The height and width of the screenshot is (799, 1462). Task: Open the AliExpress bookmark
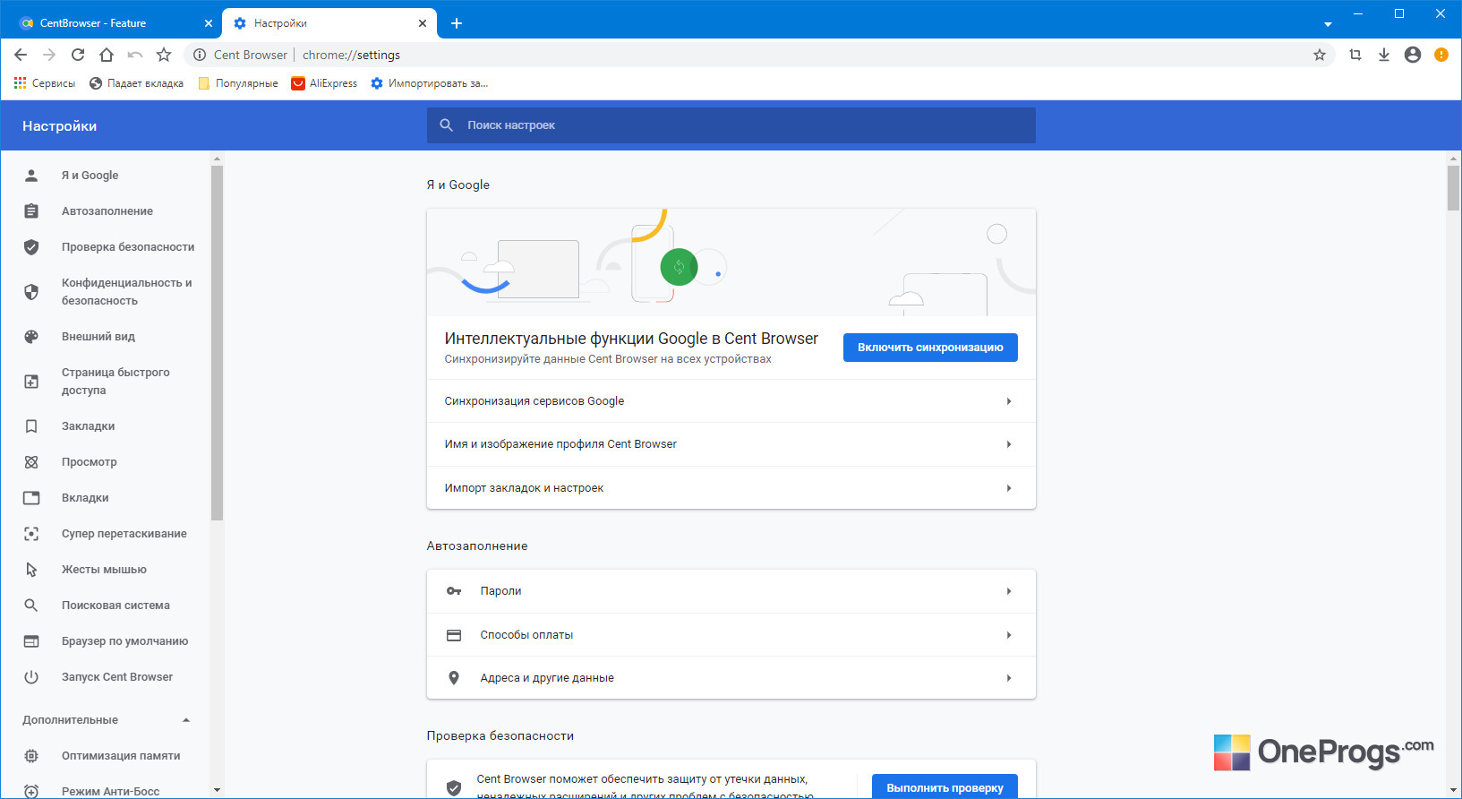[x=324, y=83]
